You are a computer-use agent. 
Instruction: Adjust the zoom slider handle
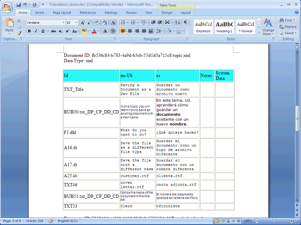coord(274,221)
